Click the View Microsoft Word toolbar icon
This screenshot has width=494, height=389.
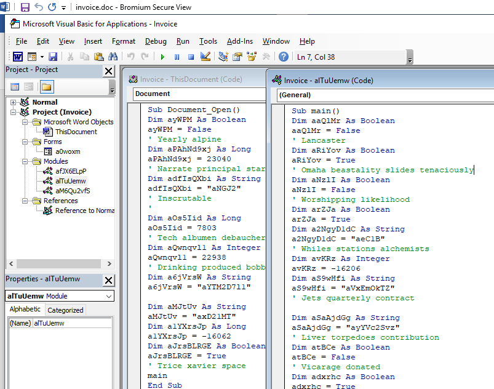18,57
